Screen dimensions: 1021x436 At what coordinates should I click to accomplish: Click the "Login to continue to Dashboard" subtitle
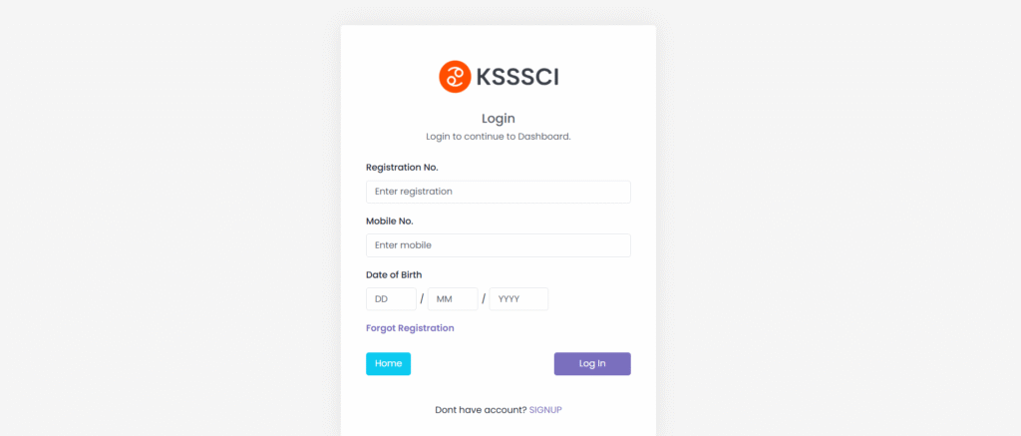point(498,136)
